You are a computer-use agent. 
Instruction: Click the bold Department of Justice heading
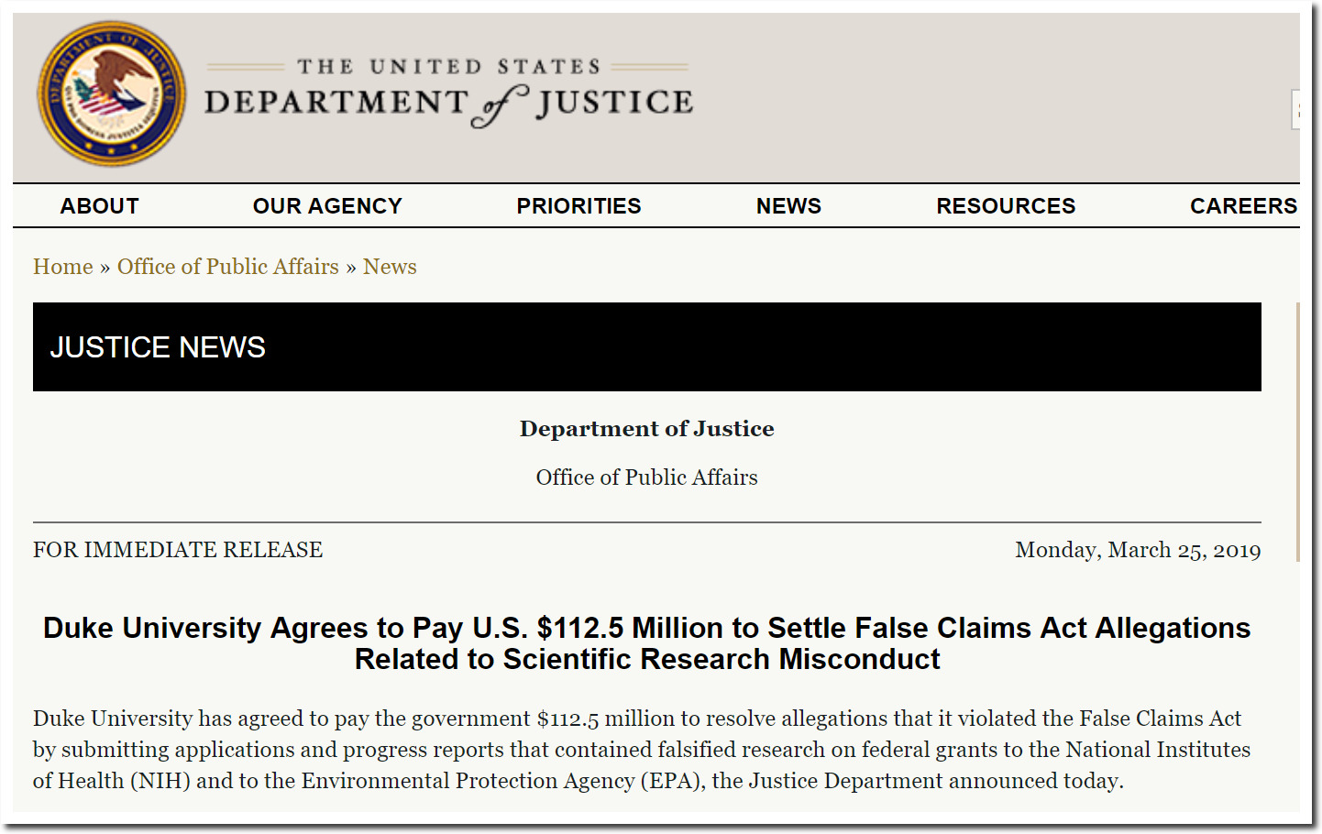coord(647,429)
